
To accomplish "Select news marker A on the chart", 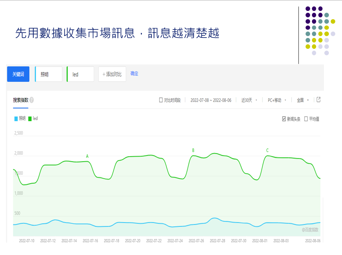I will pos(87,156).
